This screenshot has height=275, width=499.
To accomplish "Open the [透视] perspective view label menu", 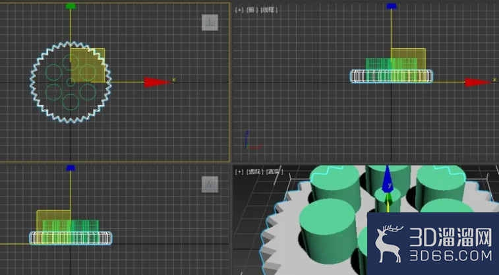I will (254, 172).
